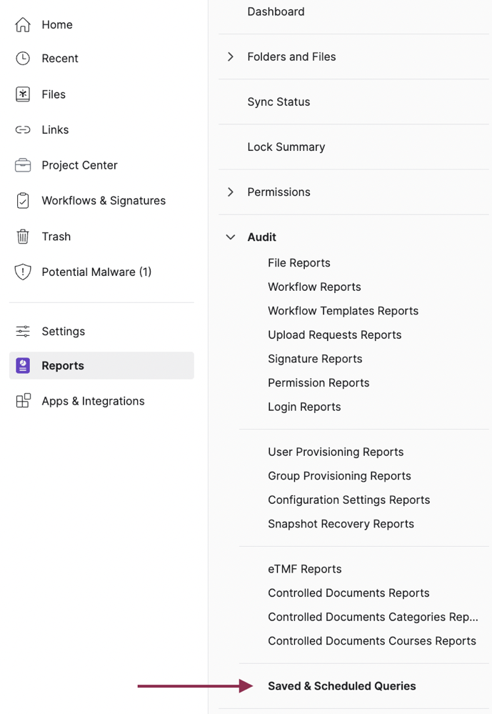Select Reports in the left sidebar
Screen dimensions: 492x714
pos(63,365)
